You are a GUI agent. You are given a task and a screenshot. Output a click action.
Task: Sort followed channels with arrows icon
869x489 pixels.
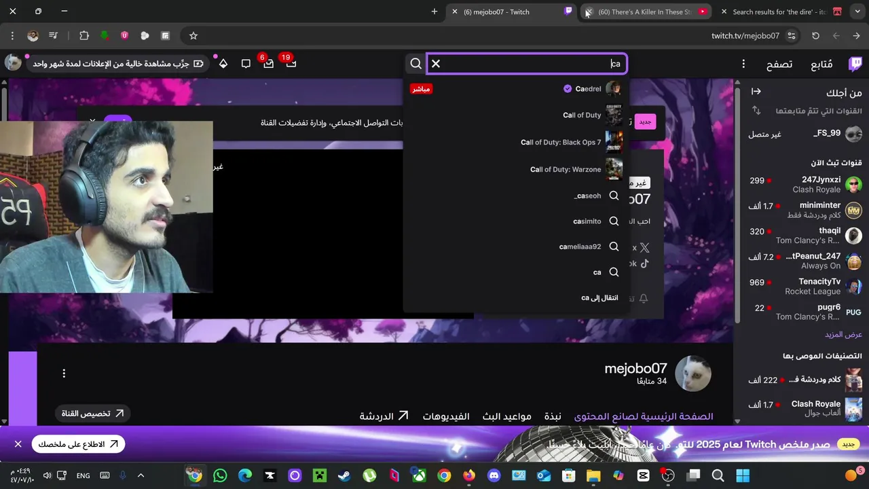pos(756,110)
